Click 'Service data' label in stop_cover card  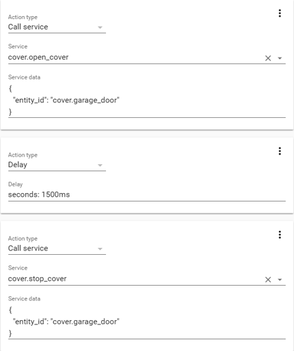pyautogui.click(x=24, y=299)
